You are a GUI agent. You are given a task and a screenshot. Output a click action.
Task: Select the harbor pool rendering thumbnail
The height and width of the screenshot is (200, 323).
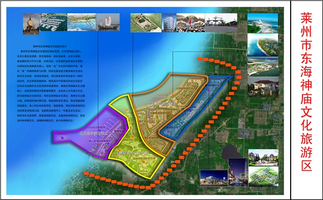tap(82, 22)
